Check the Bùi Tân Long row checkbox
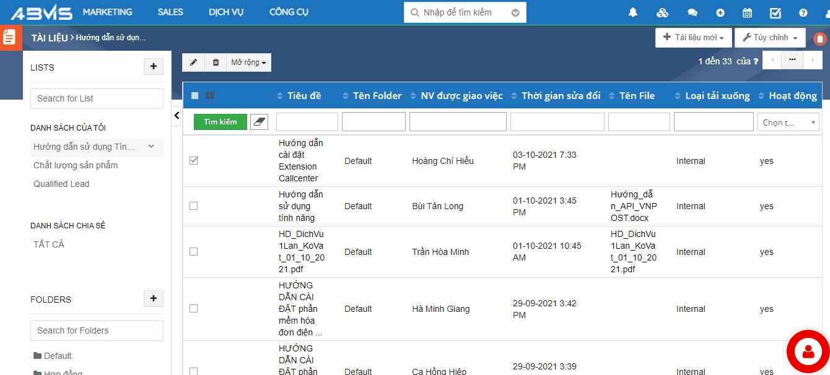Screen dimensions: 830x375 pos(194,206)
